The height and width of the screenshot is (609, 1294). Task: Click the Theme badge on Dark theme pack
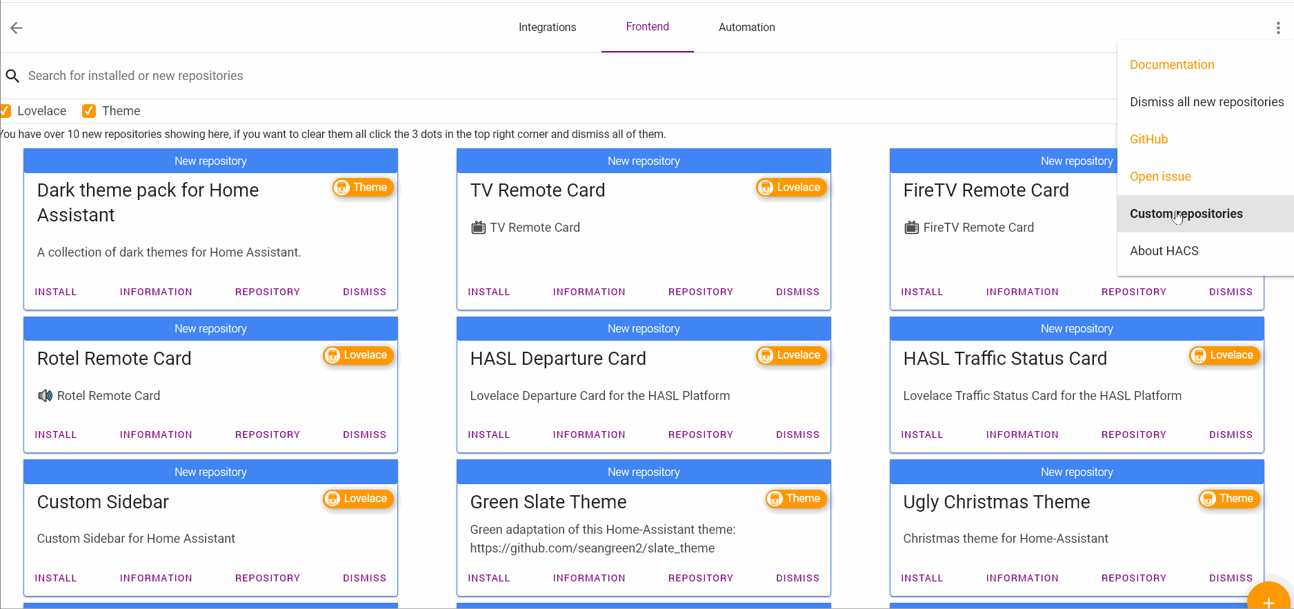coord(363,188)
